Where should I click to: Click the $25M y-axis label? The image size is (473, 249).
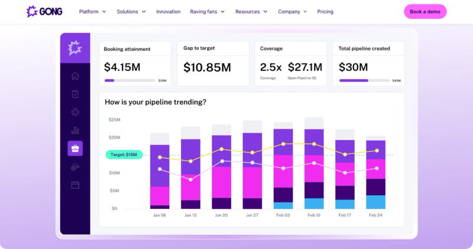(114, 119)
